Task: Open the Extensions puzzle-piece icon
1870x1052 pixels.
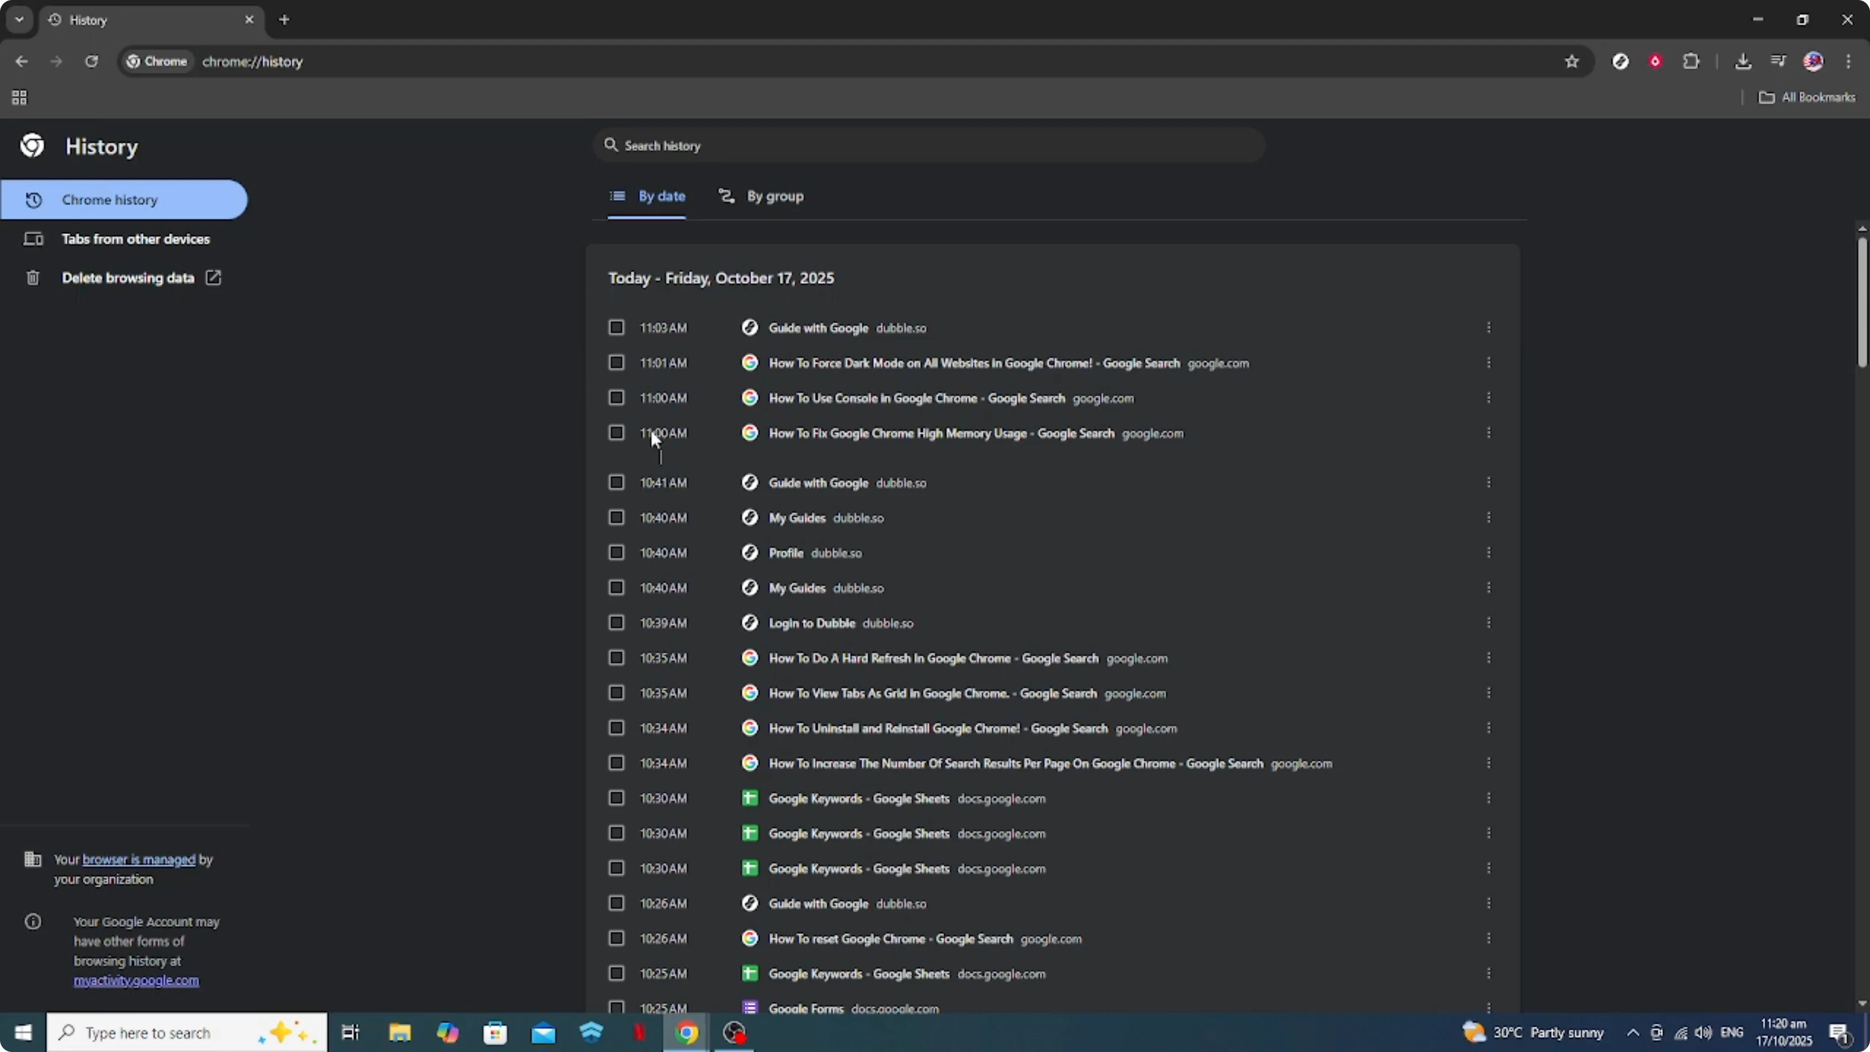Action: tap(1692, 61)
